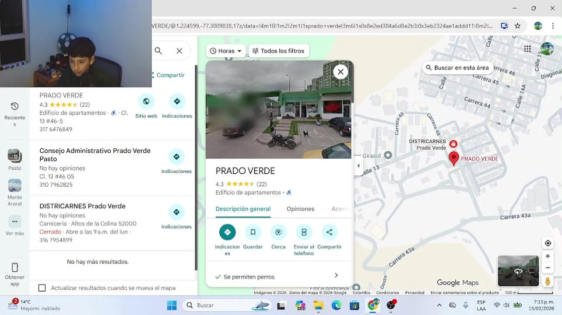
Task: Click the Obtener app phone icon
Action: click(x=14, y=267)
